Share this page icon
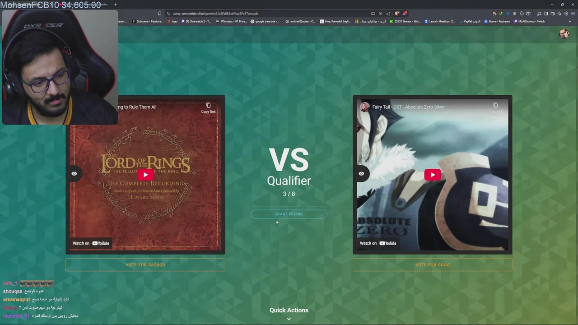The image size is (578, 325). click(388, 14)
